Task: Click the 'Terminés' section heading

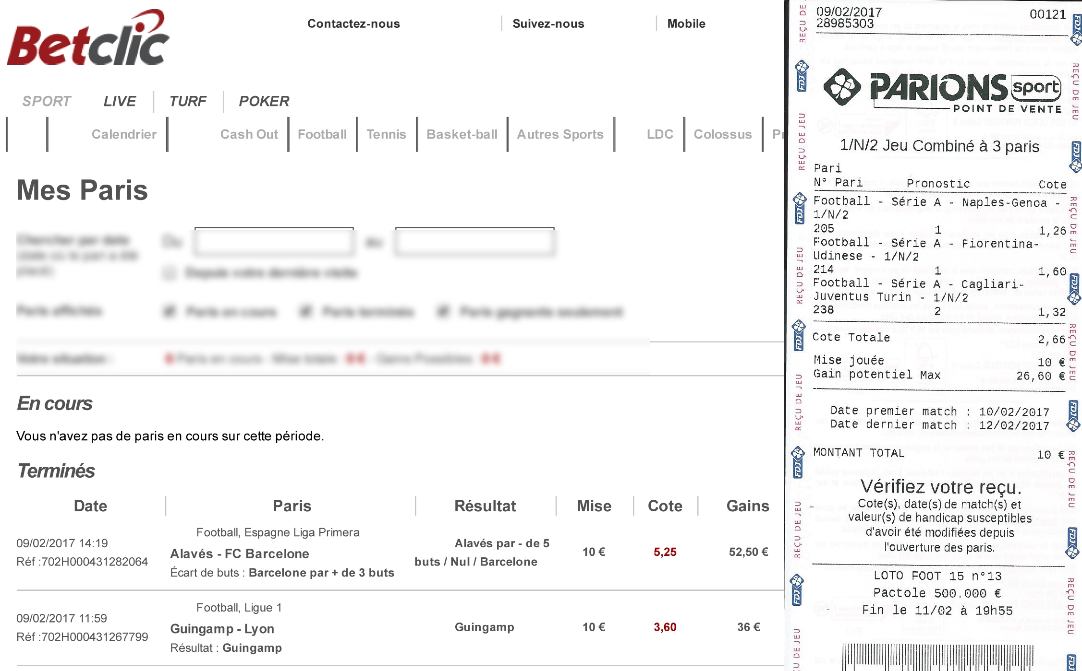Action: [x=56, y=471]
